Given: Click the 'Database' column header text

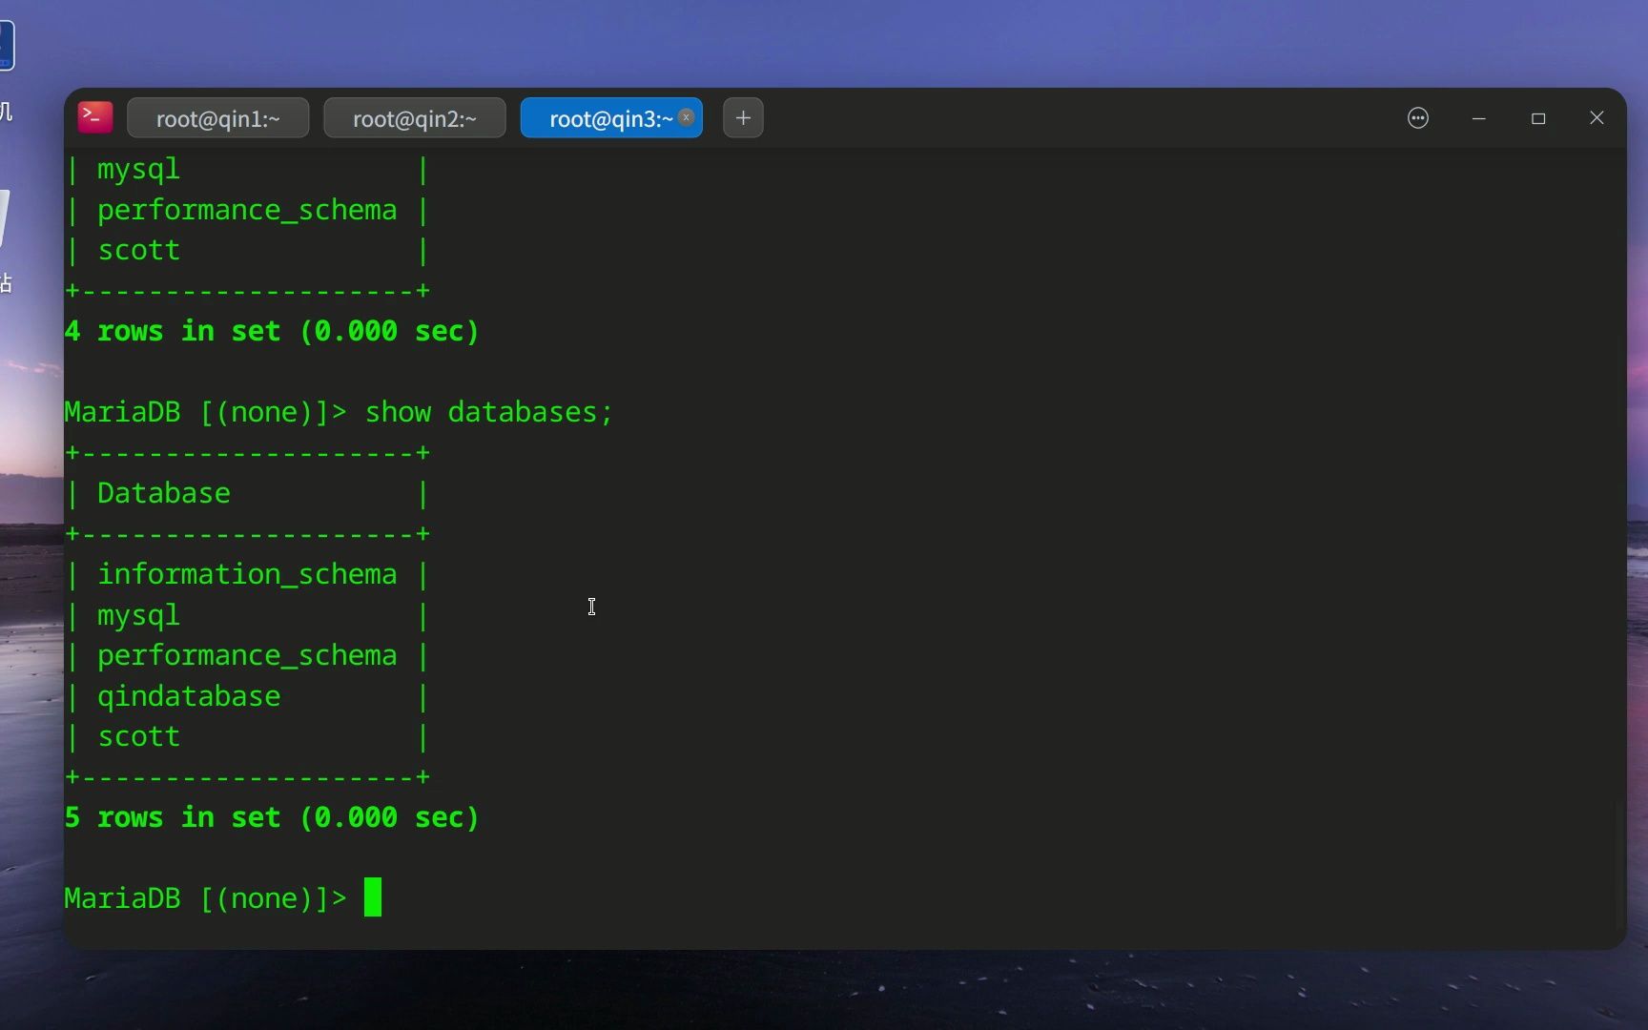Looking at the screenshot, I should [164, 493].
